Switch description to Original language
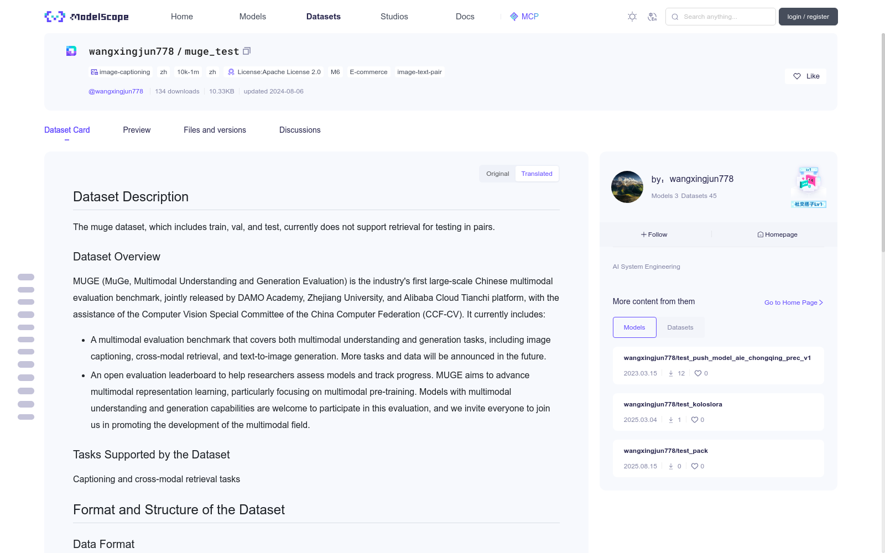 [x=497, y=174]
